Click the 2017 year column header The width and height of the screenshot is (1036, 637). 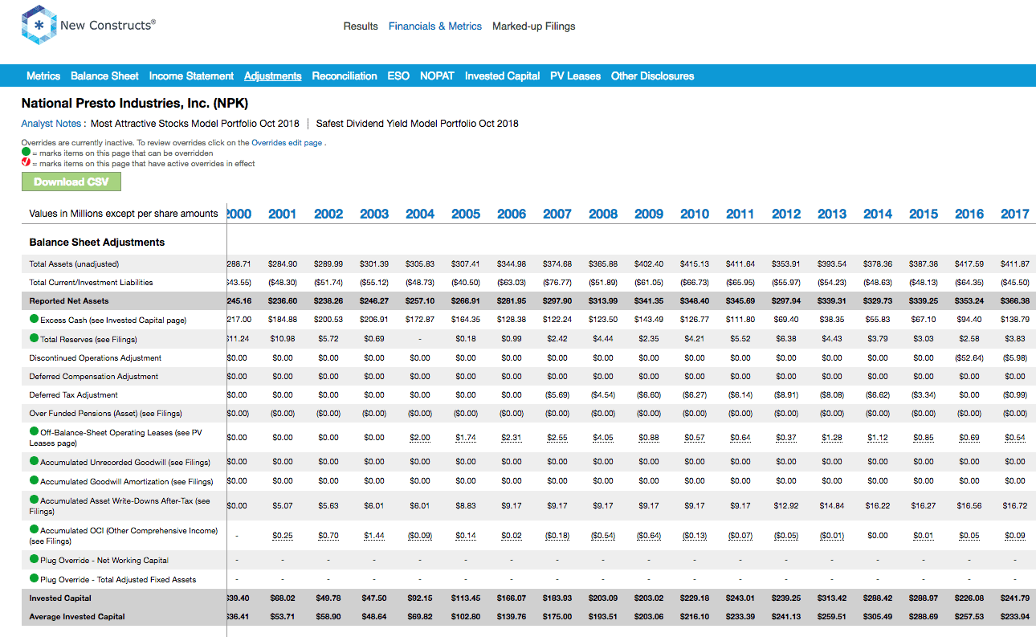point(1015,214)
